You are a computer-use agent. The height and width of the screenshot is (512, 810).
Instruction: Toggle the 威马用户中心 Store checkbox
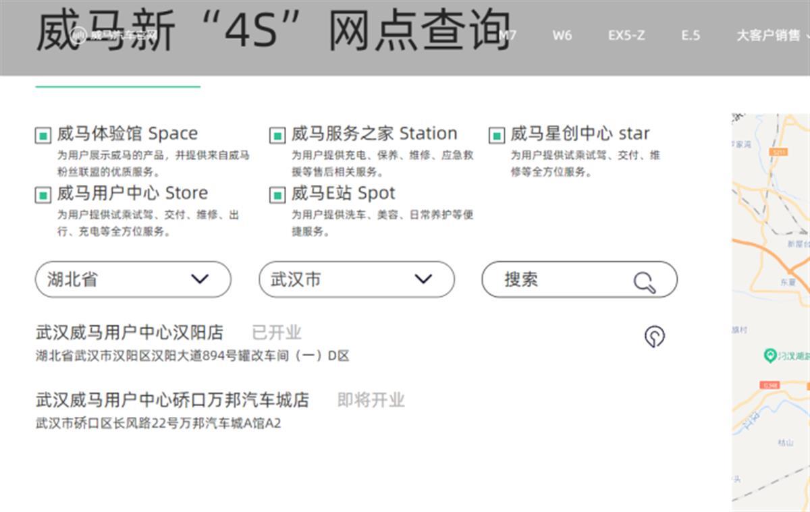(42, 196)
